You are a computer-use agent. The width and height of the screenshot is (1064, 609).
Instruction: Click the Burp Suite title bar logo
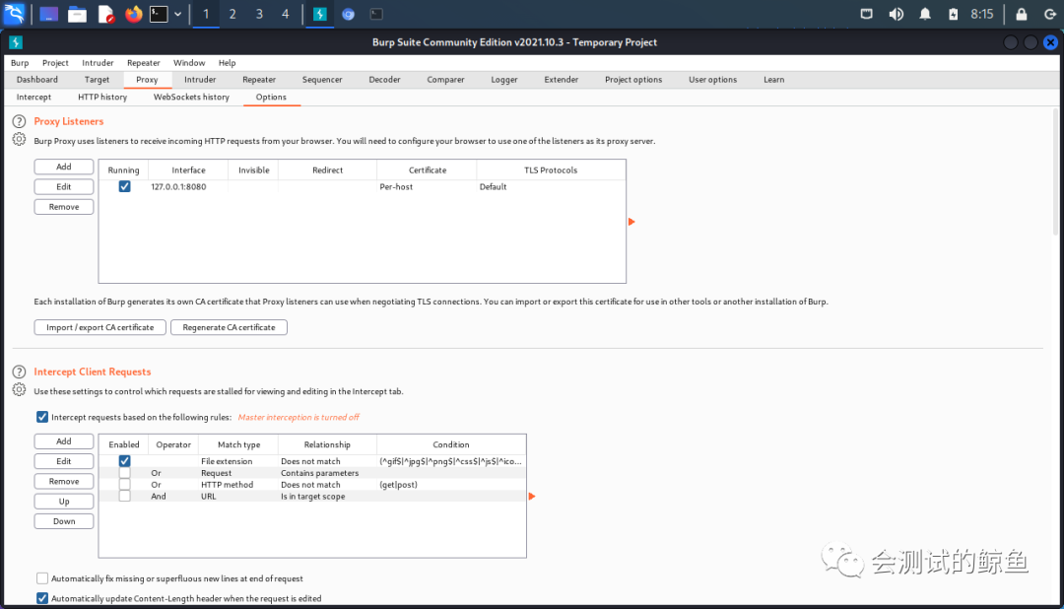click(16, 42)
